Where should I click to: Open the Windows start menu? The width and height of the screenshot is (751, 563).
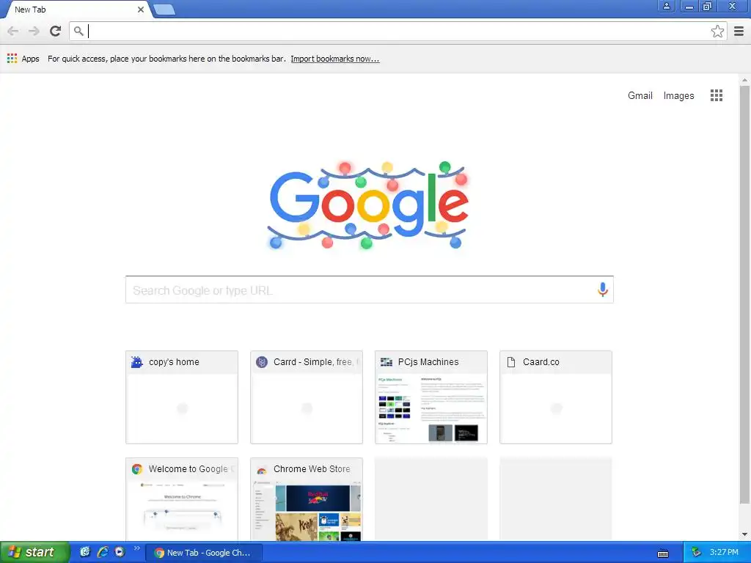point(35,553)
